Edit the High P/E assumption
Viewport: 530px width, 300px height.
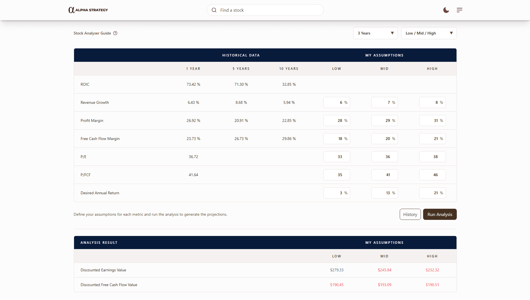432,157
